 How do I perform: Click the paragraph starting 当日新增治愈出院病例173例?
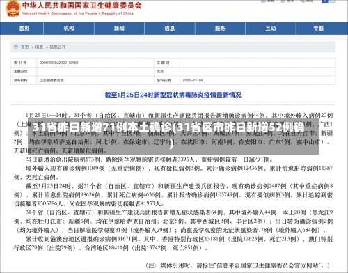click(x=150, y=159)
